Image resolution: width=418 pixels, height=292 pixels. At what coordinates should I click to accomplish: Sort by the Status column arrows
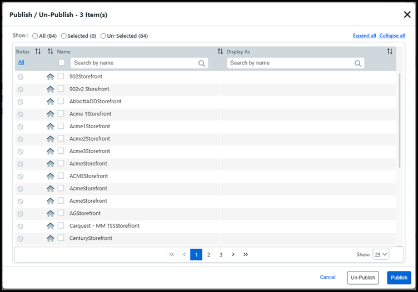click(x=38, y=52)
